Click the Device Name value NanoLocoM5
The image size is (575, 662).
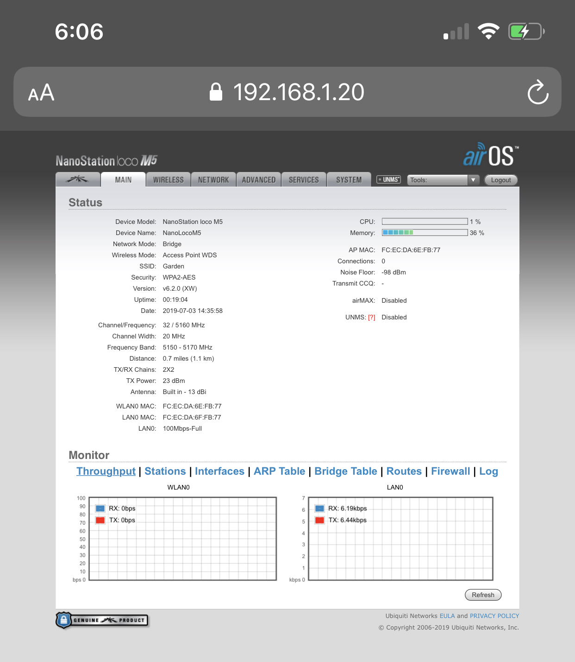pyautogui.click(x=182, y=233)
